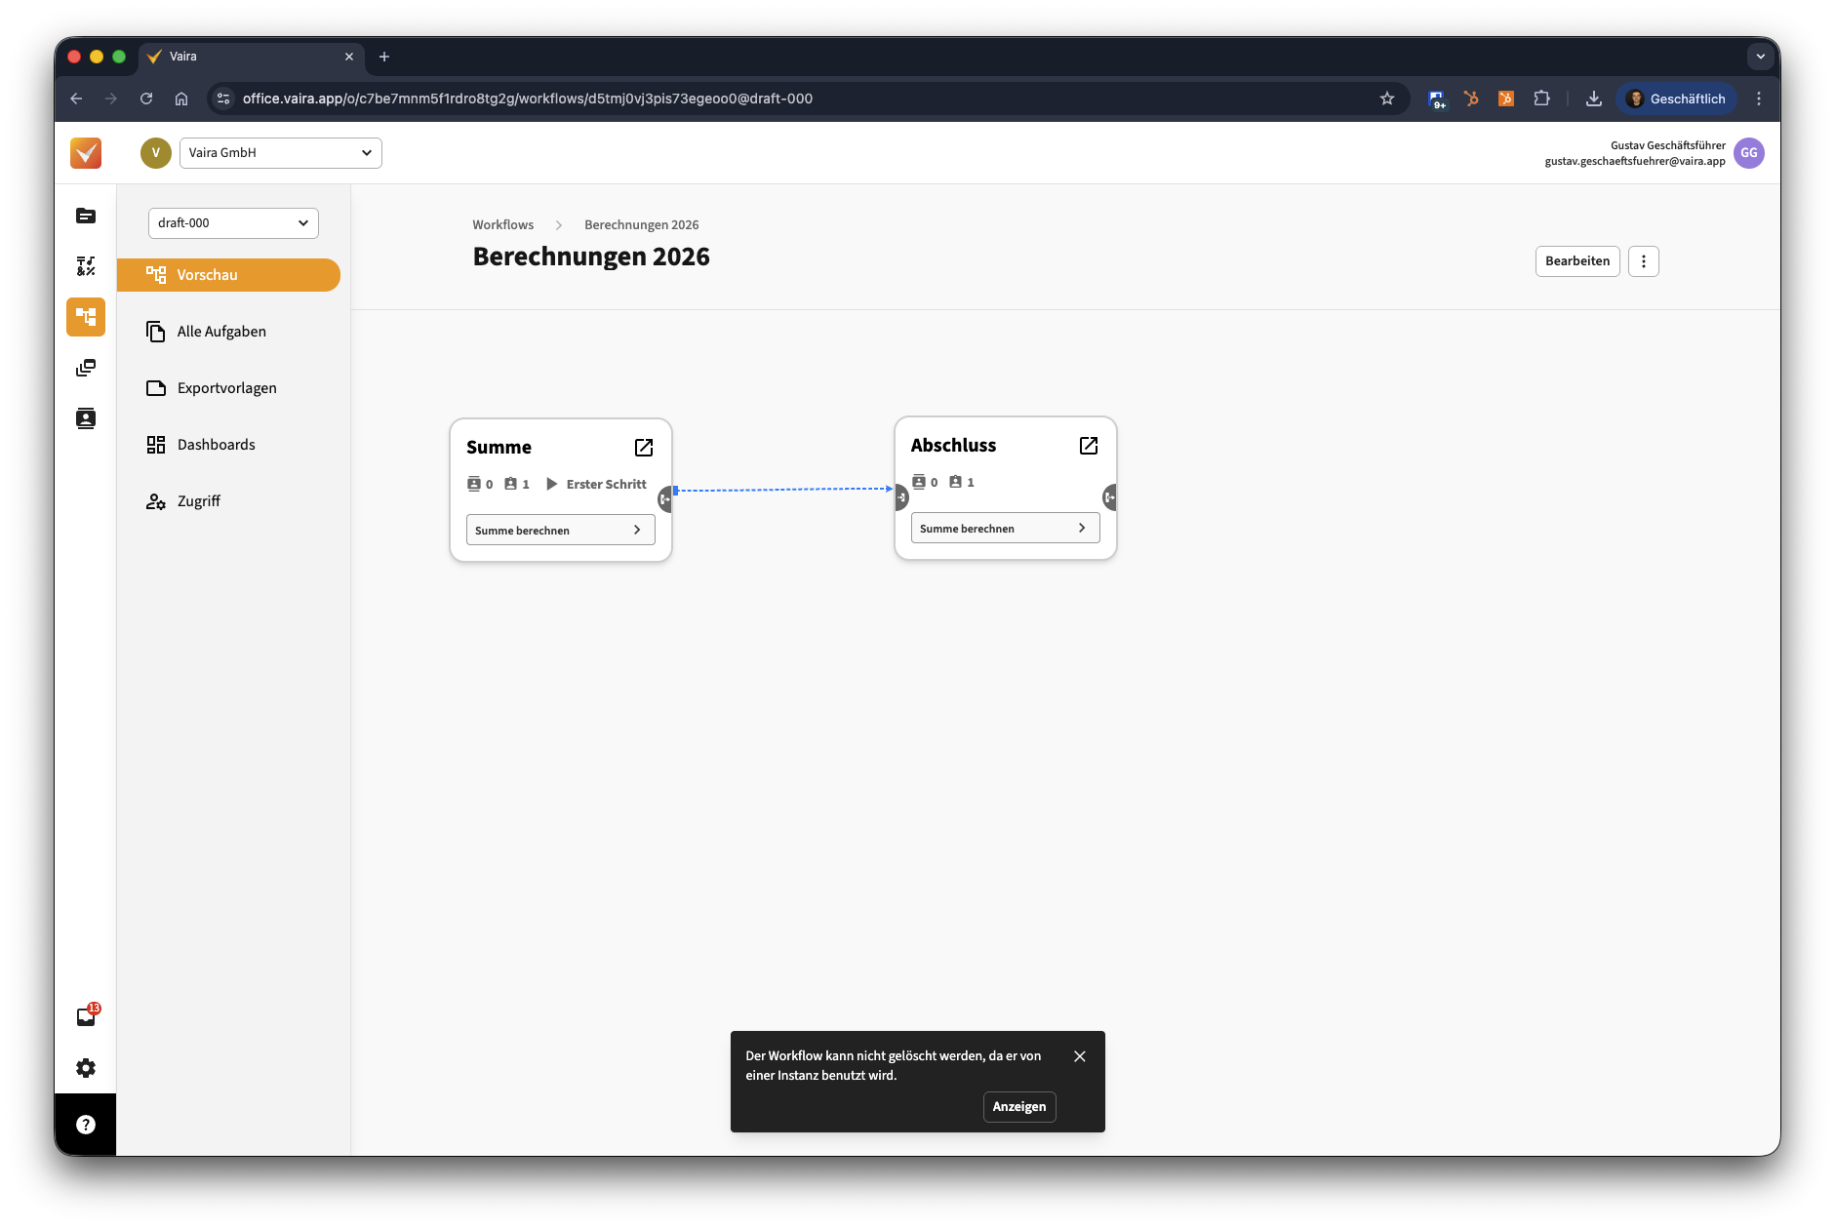The height and width of the screenshot is (1228, 1835).
Task: Go to Exportvorlagen in the sidebar
Action: [x=226, y=388]
